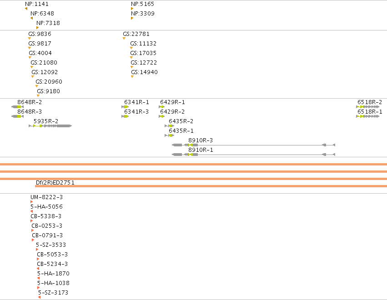Screen dimensions: 387x300
Task: Select the triangle marker under GS:14940
Action: click(x=132, y=77)
